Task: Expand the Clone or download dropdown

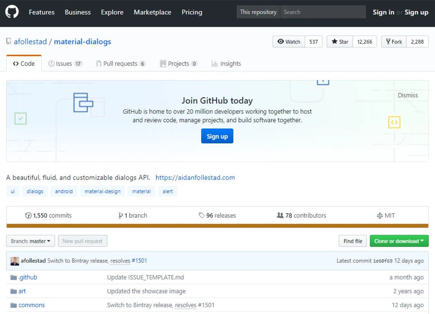Action: [399, 241]
